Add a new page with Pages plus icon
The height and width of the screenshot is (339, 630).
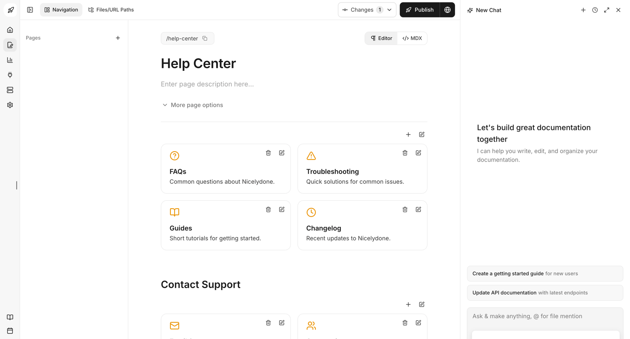click(118, 38)
